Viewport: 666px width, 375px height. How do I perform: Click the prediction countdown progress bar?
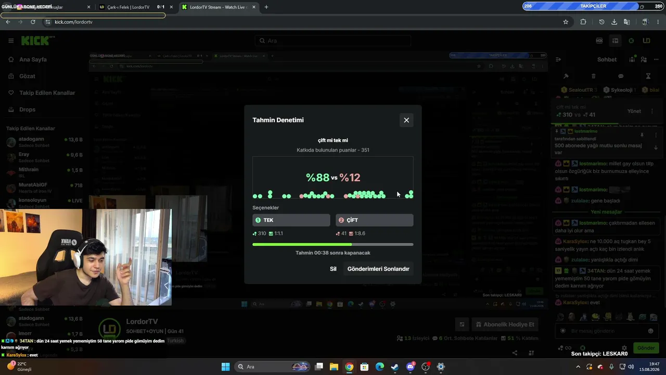click(333, 244)
